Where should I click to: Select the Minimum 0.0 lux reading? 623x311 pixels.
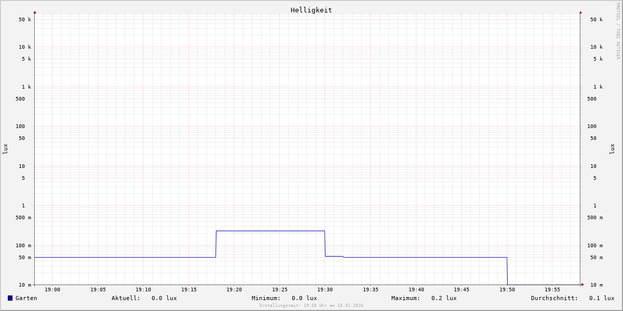285,298
